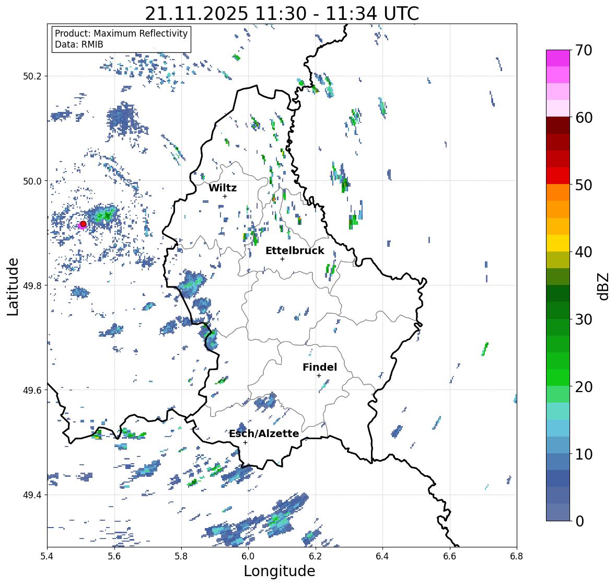Click the red dot radar marker
Viewport: 616px width, 584px height.
pyautogui.click(x=83, y=224)
